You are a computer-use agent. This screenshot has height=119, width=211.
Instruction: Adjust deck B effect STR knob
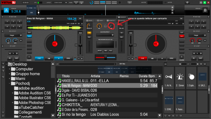[192, 40]
